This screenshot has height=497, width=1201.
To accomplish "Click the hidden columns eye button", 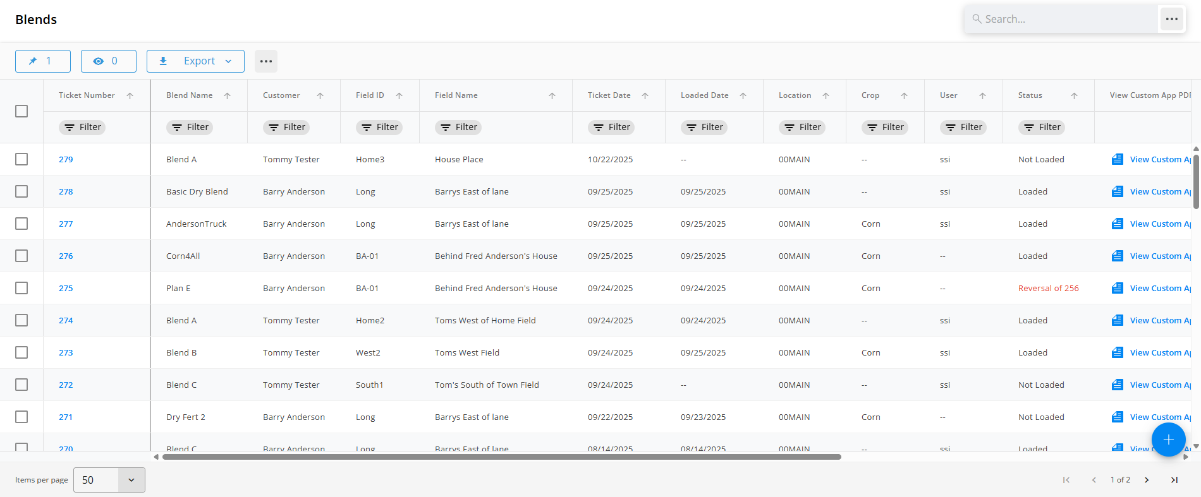I will 109,61.
